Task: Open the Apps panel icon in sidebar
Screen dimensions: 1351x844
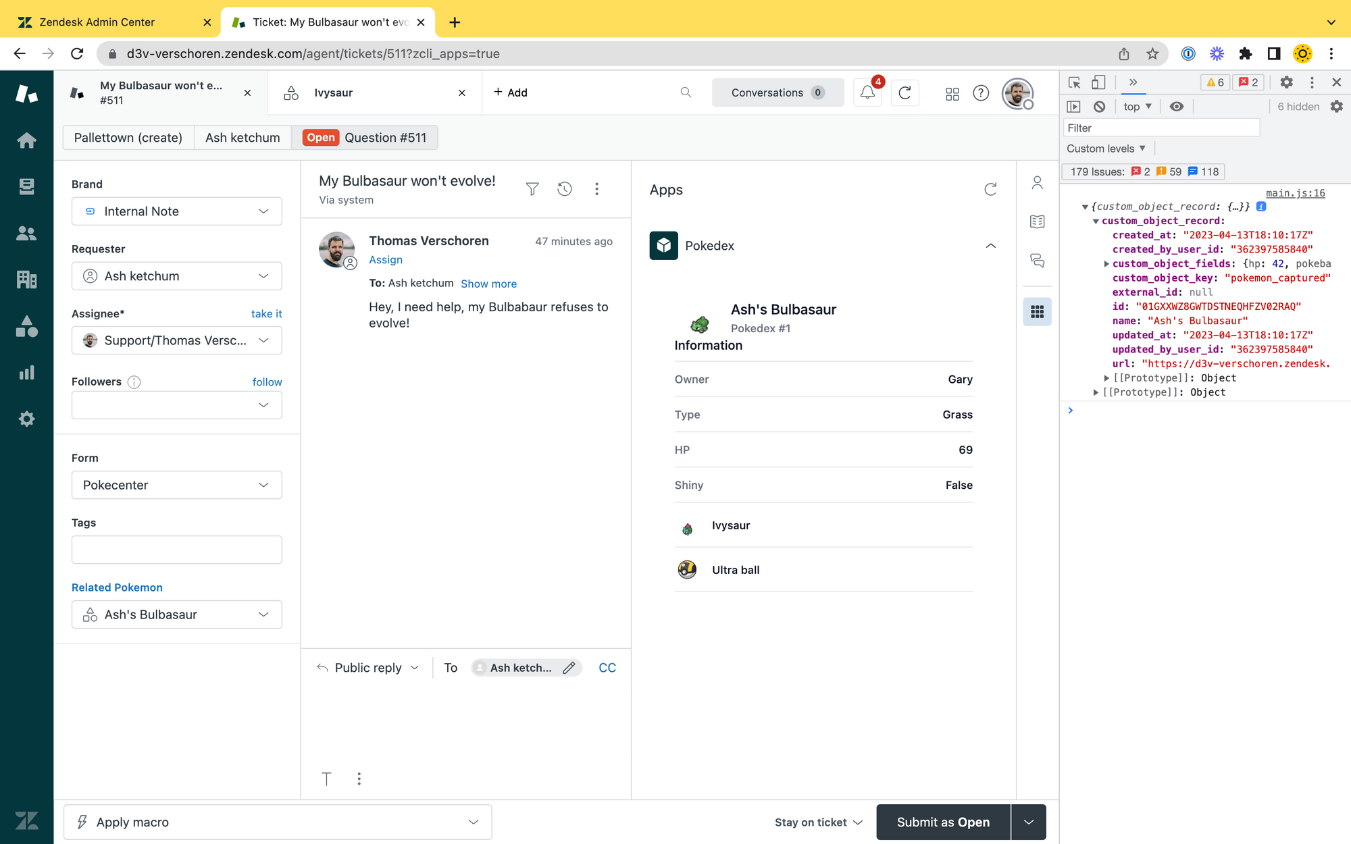Action: point(1037,312)
